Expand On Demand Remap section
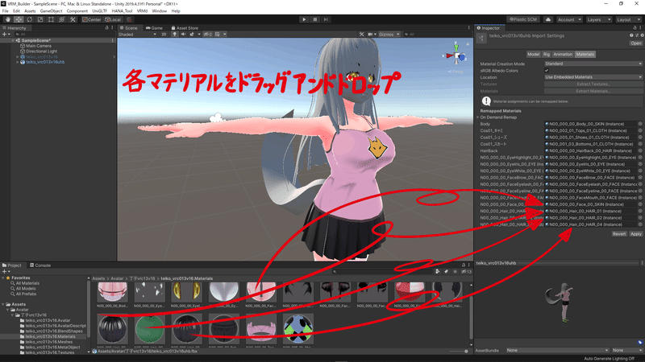Screen dimensions: 645x362 (x=478, y=117)
